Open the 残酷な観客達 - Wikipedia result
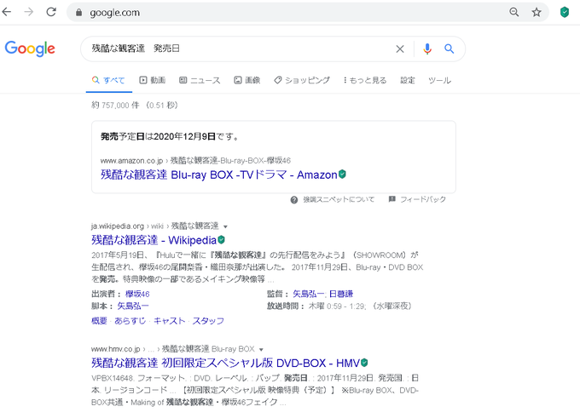580x418 pixels. tap(154, 240)
